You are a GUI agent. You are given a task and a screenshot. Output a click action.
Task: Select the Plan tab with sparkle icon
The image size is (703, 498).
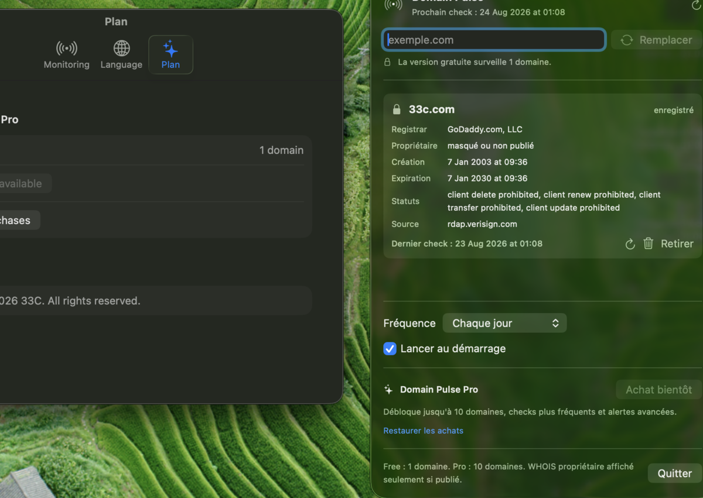click(170, 55)
